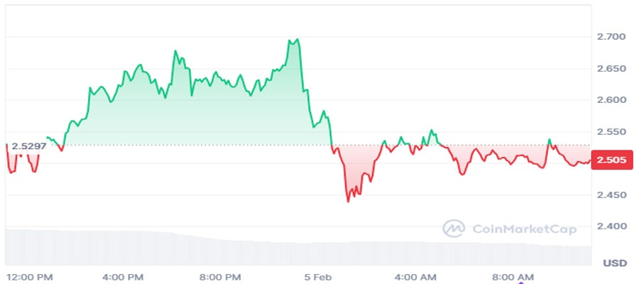Click the 2.650 price axis label

611,69
